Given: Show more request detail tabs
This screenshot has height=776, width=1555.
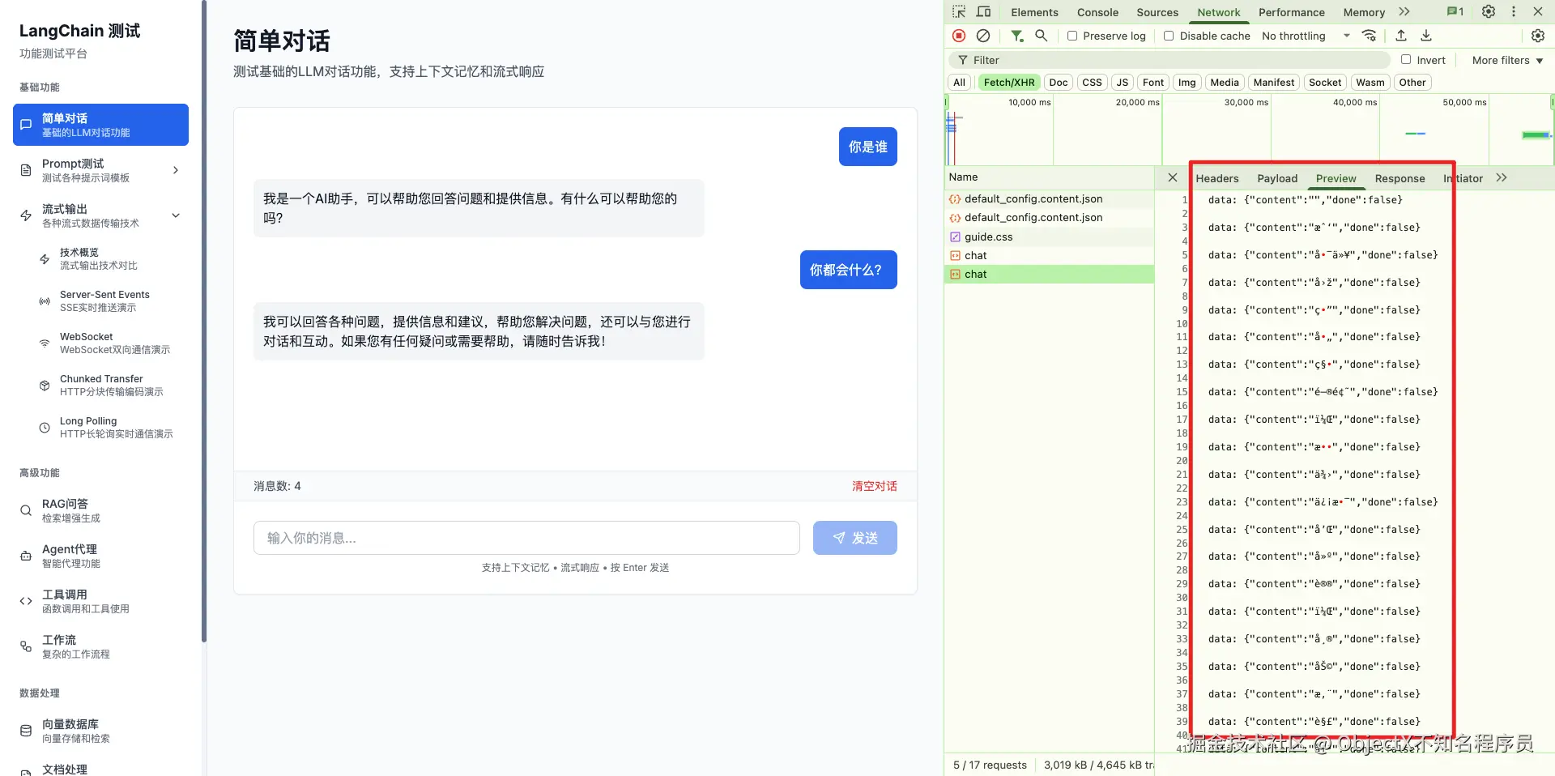Looking at the screenshot, I should (x=1502, y=177).
